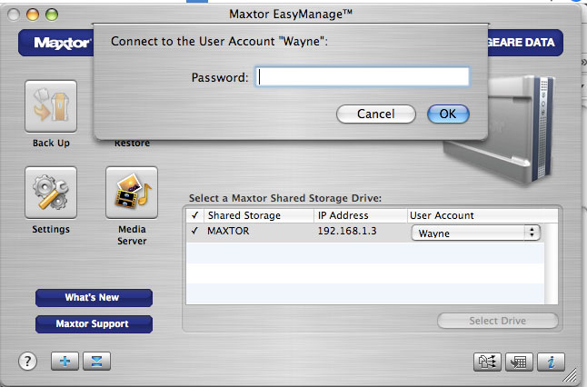Click the Restore label under the dialog
This screenshot has height=387, width=587.
point(132,144)
